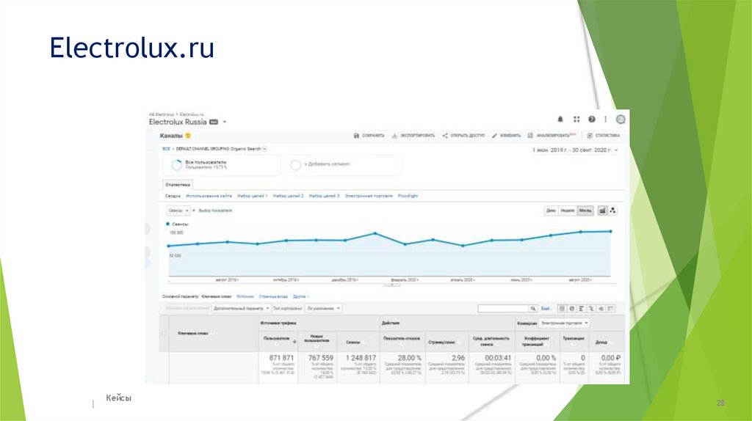The width and height of the screenshot is (752, 421).
Task: Expand the Другое dimension dropdown
Action: [300, 296]
